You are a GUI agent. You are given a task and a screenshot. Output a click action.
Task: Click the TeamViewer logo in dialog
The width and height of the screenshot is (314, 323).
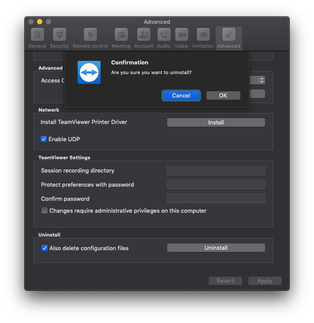(x=89, y=72)
